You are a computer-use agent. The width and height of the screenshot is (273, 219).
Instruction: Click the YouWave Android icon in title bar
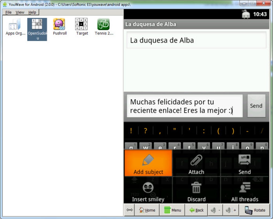pyautogui.click(x=5, y=5)
